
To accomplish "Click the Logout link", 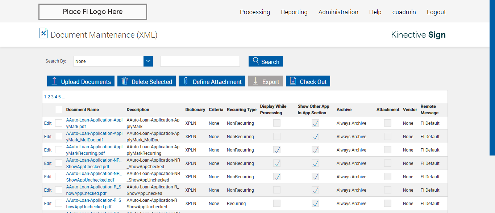I will pyautogui.click(x=436, y=12).
